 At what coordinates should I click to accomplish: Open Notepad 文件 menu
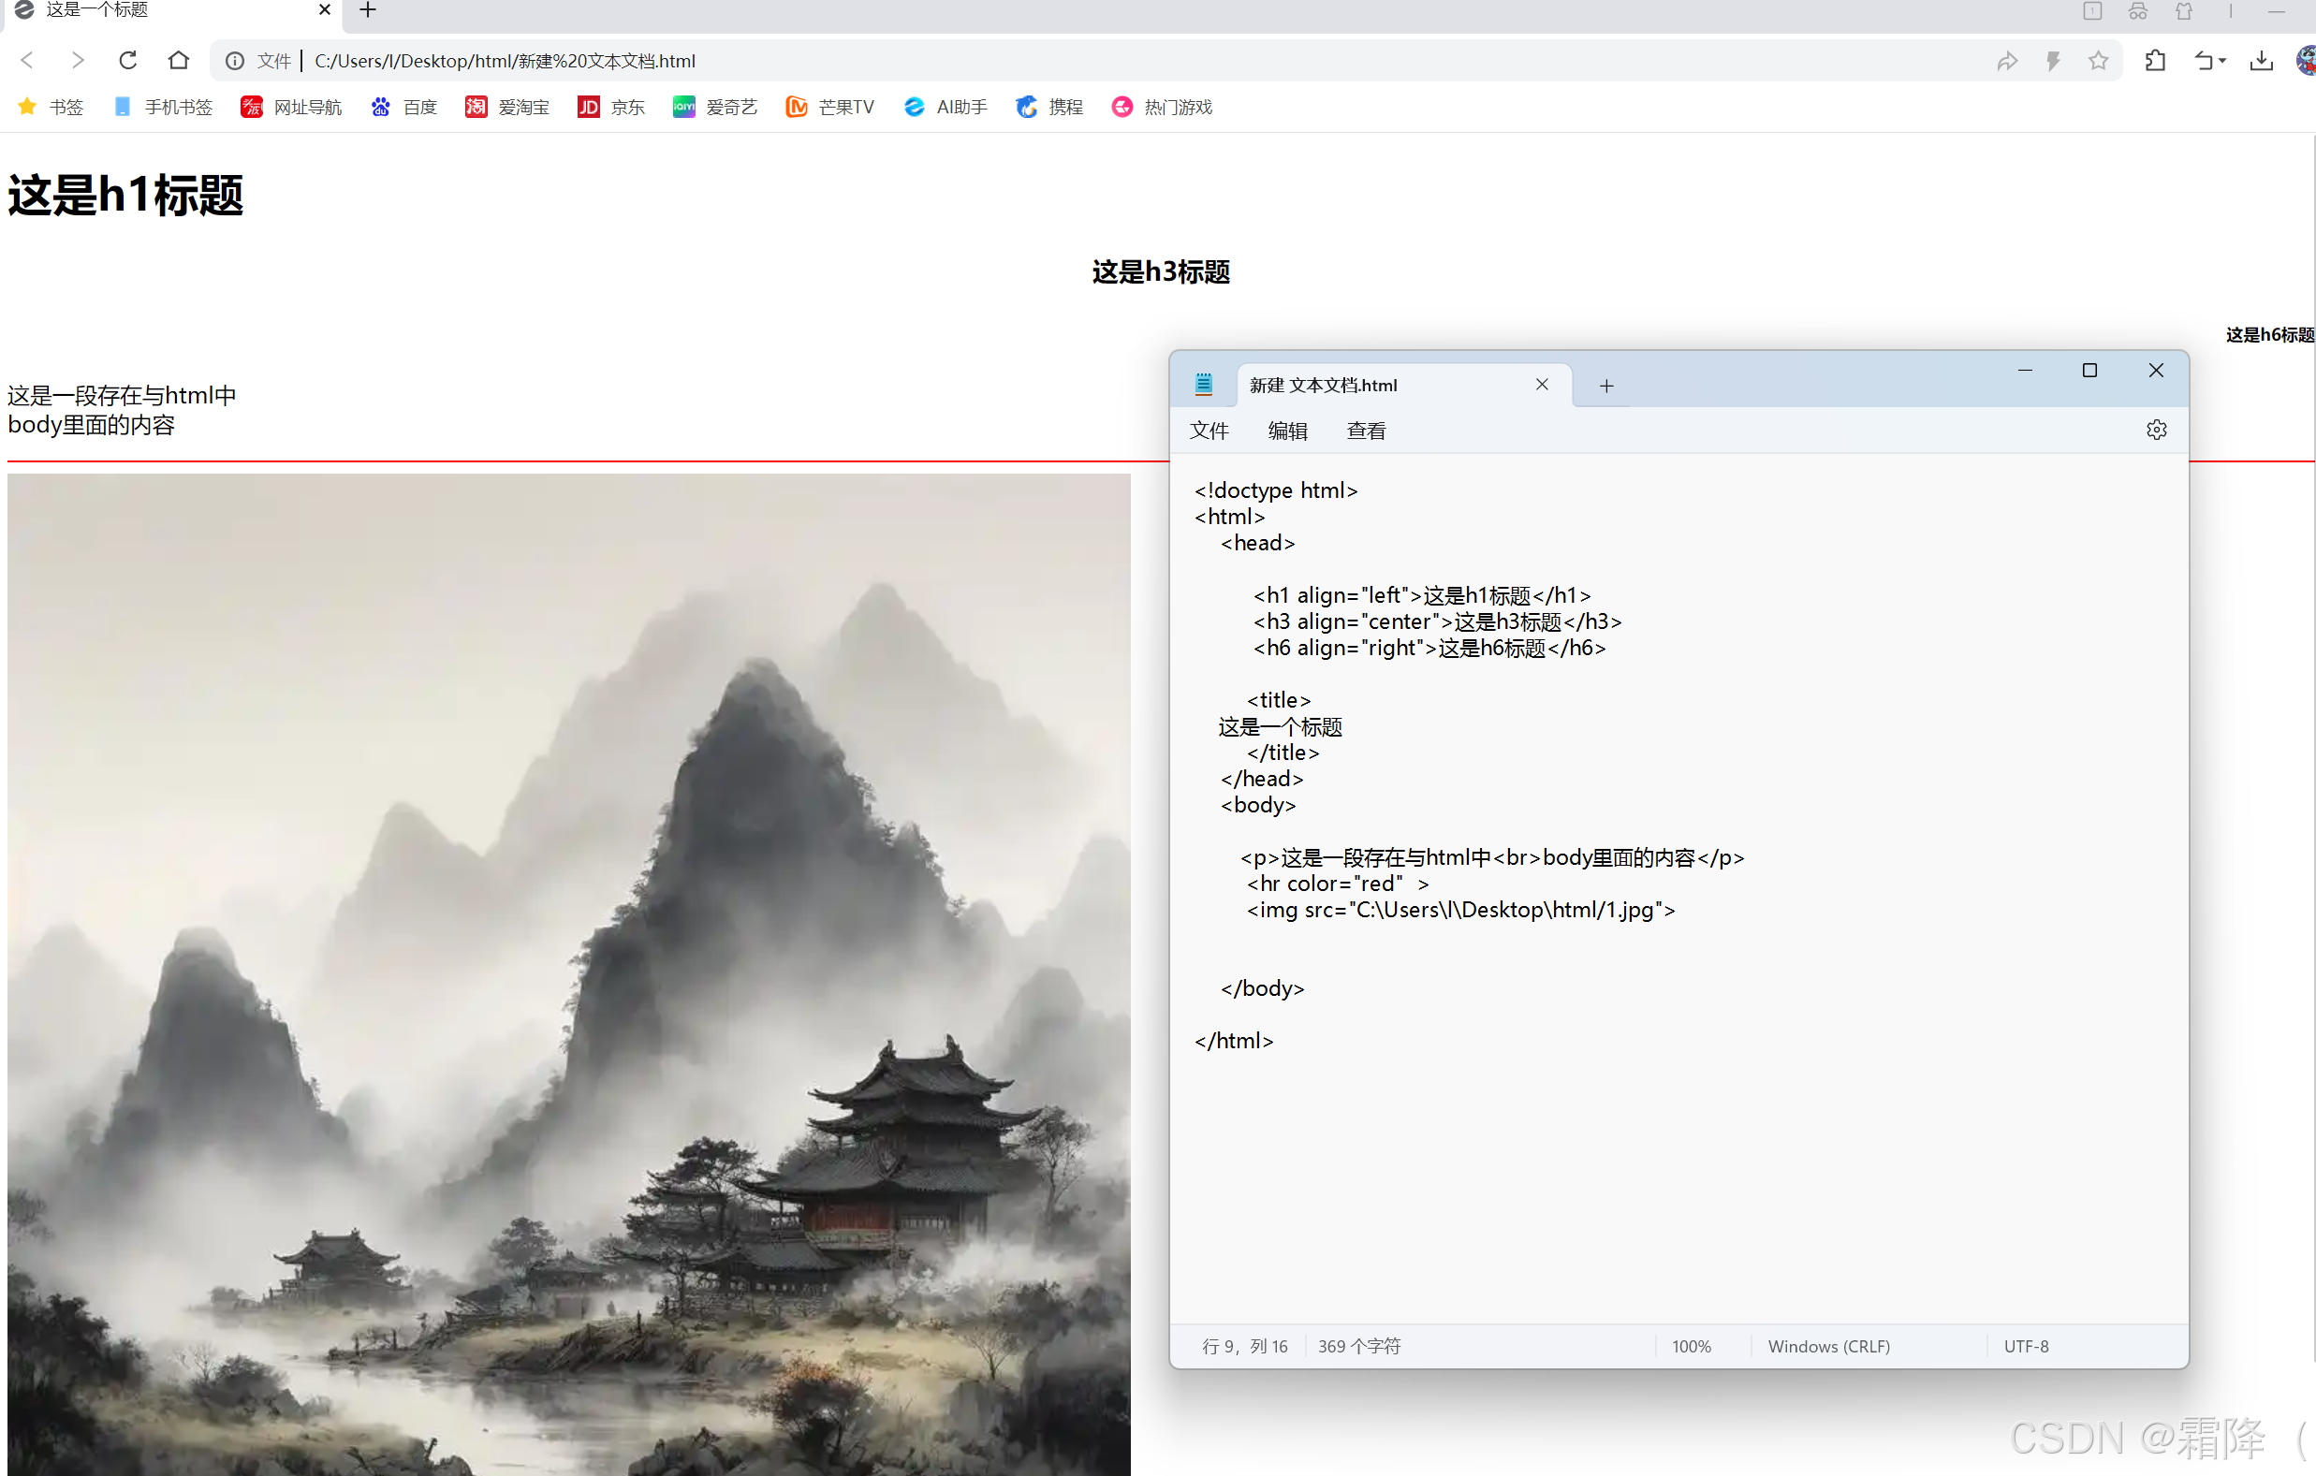(1208, 431)
